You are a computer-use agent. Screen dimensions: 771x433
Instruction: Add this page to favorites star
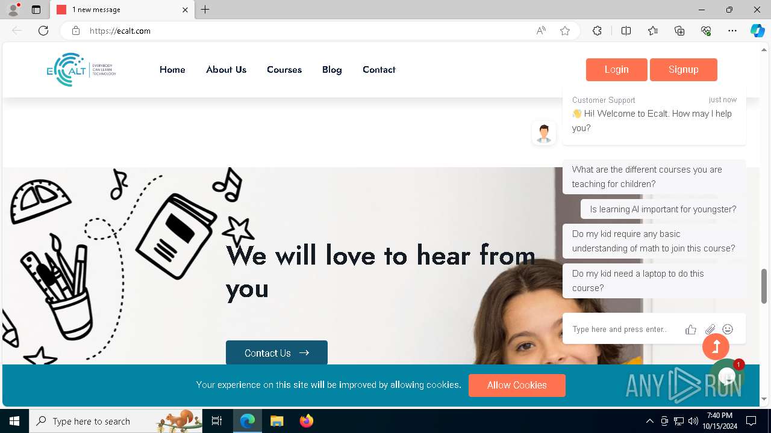point(565,31)
